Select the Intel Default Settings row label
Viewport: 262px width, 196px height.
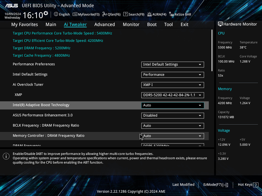coord(30,74)
